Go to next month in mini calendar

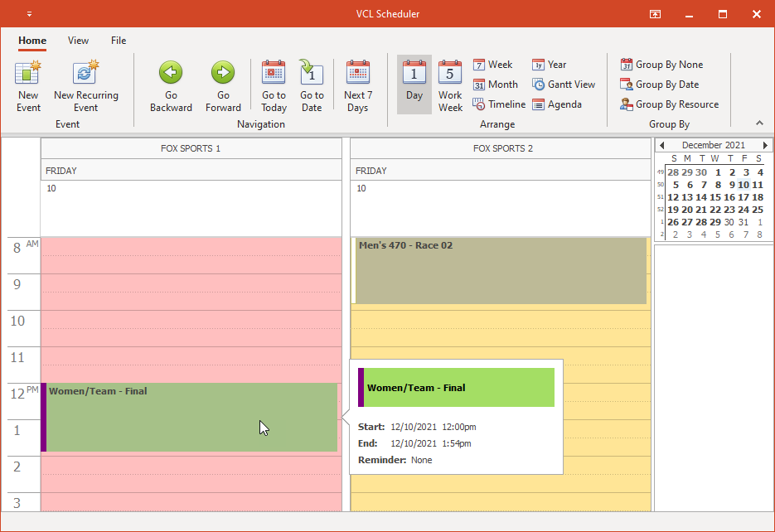[x=765, y=144]
